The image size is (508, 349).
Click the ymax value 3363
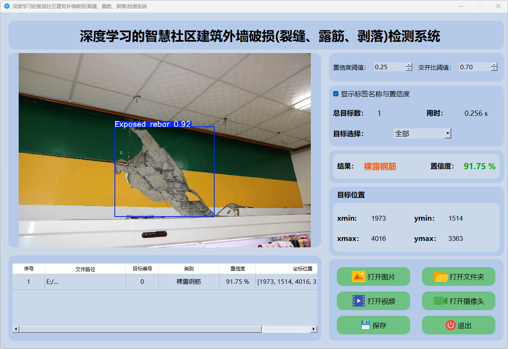click(456, 239)
